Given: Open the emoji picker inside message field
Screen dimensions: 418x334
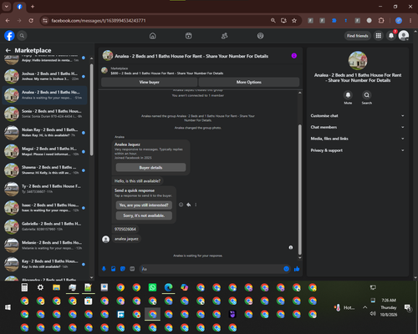Looking at the screenshot, I should (286, 269).
